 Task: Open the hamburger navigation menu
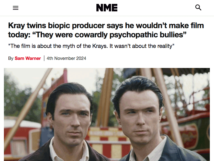pyautogui.click(x=16, y=8)
